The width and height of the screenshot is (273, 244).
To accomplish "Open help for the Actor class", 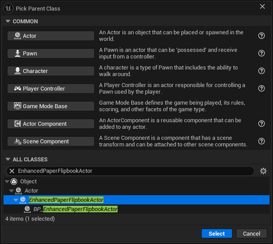I will pyautogui.click(x=262, y=36).
